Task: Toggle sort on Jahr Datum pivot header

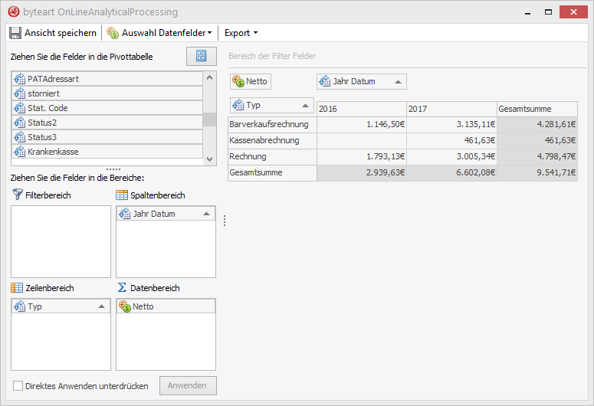Action: coord(398,81)
